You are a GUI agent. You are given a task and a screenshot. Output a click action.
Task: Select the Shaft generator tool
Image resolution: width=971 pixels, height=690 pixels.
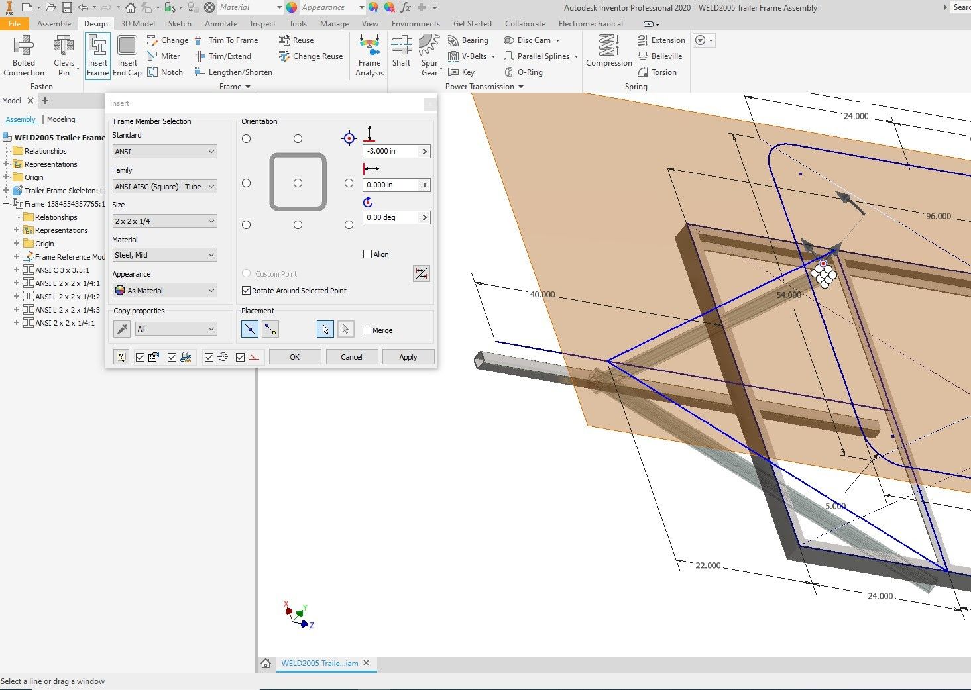point(401,56)
